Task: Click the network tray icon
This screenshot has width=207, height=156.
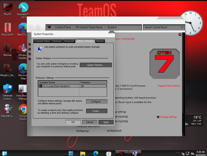Action: coord(187,153)
